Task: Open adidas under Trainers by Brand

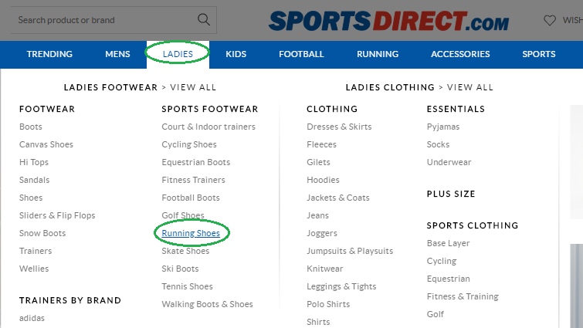Action: coord(32,318)
